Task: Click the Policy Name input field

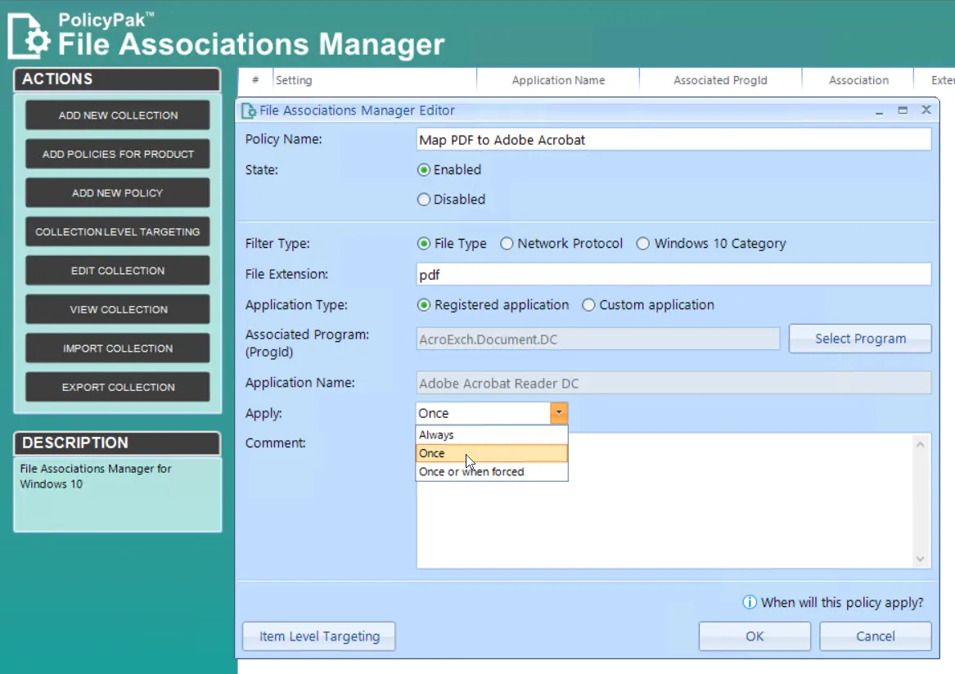Action: pyautogui.click(x=673, y=139)
